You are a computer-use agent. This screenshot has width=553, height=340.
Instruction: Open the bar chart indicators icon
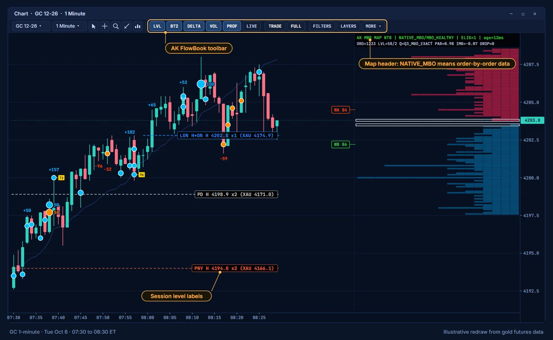pyautogui.click(x=138, y=26)
